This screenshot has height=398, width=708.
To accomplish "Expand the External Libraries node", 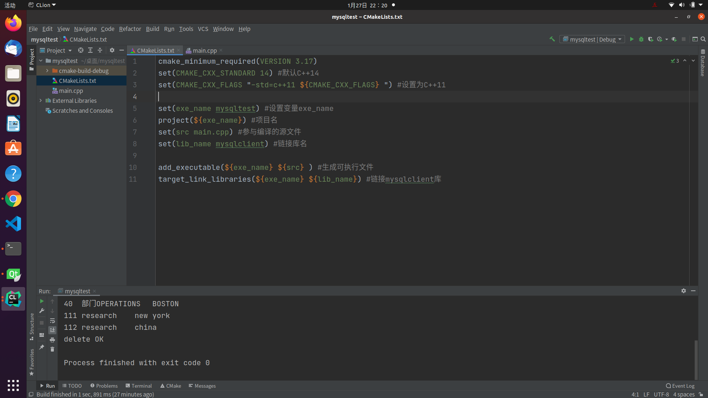I will click(x=41, y=100).
